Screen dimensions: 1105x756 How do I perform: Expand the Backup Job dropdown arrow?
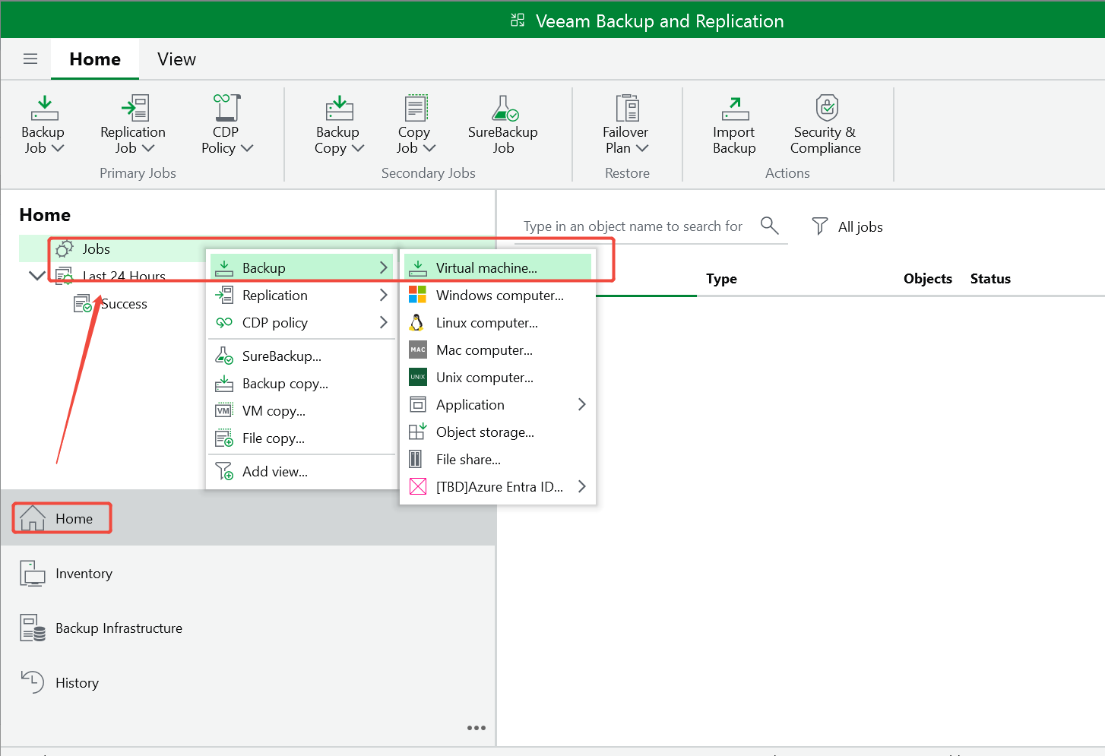pyautogui.click(x=57, y=148)
